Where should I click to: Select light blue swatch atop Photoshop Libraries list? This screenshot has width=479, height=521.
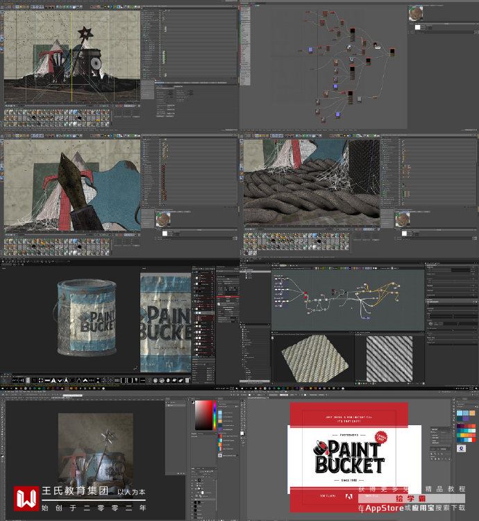coord(220,413)
